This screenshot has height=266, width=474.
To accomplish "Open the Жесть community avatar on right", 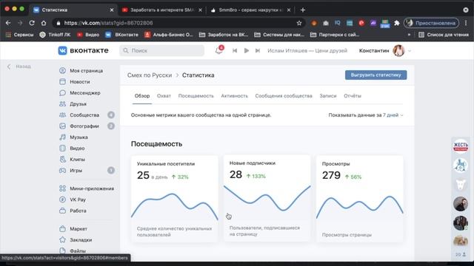I will [x=461, y=146].
